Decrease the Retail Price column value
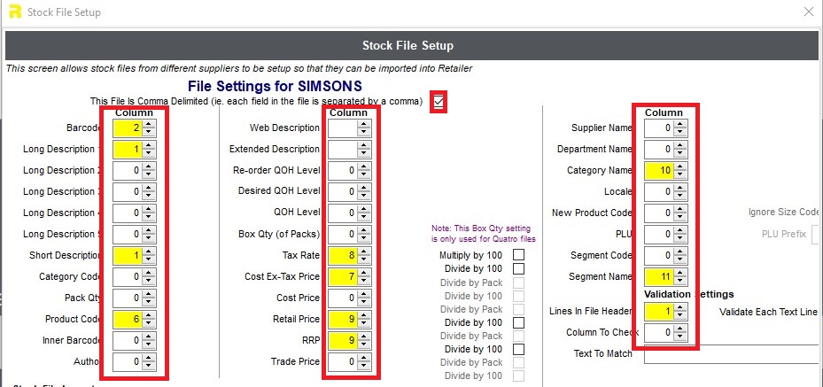 tap(364, 322)
